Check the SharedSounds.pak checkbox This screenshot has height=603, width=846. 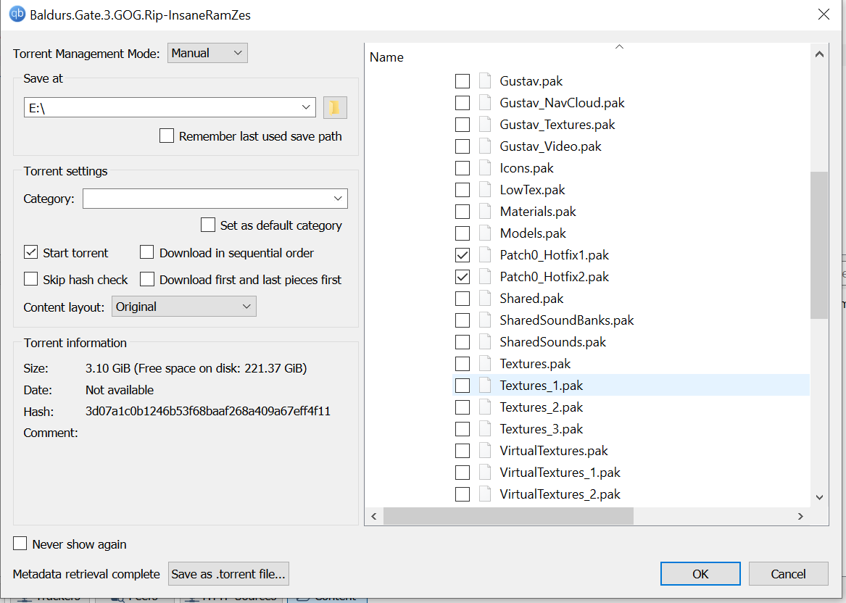[x=463, y=342]
